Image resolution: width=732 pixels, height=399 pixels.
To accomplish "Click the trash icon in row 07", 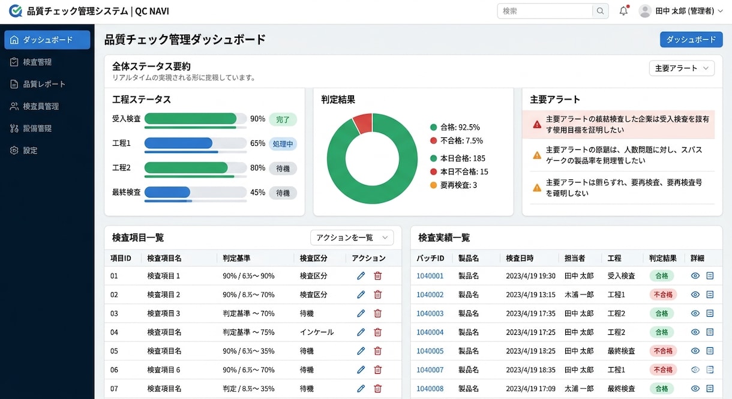I will point(378,388).
